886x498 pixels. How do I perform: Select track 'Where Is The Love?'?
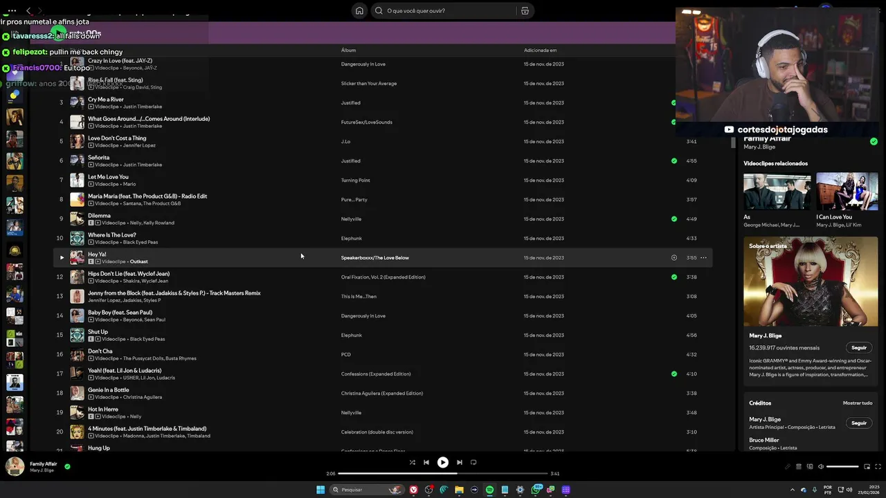[x=112, y=234]
